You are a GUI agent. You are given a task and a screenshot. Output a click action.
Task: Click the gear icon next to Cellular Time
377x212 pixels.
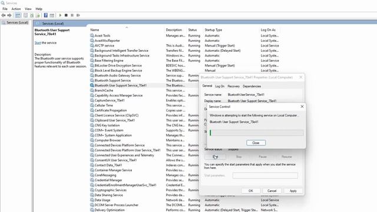click(92, 105)
